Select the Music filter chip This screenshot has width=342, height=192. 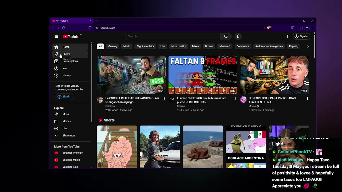tap(127, 46)
